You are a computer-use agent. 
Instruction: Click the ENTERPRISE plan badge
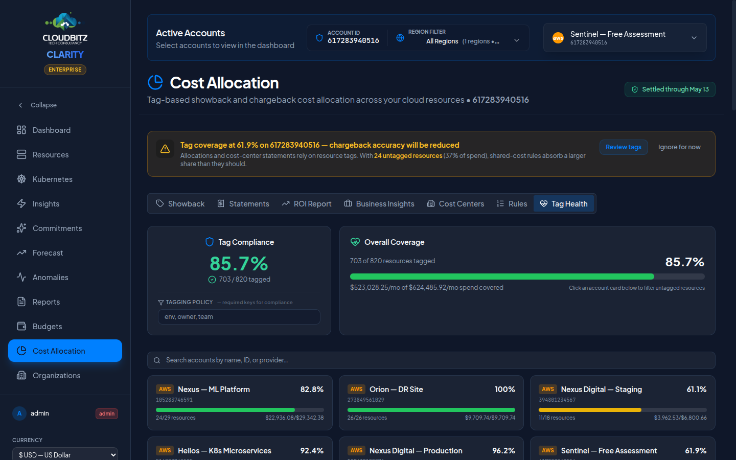click(x=65, y=70)
